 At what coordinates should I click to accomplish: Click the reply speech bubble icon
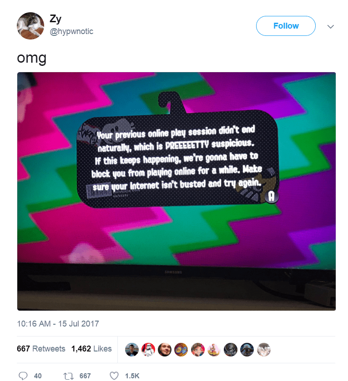[23, 376]
